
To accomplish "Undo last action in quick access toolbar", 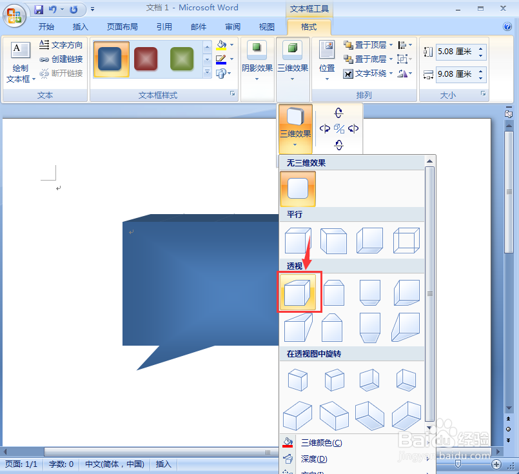I will click(x=52, y=9).
